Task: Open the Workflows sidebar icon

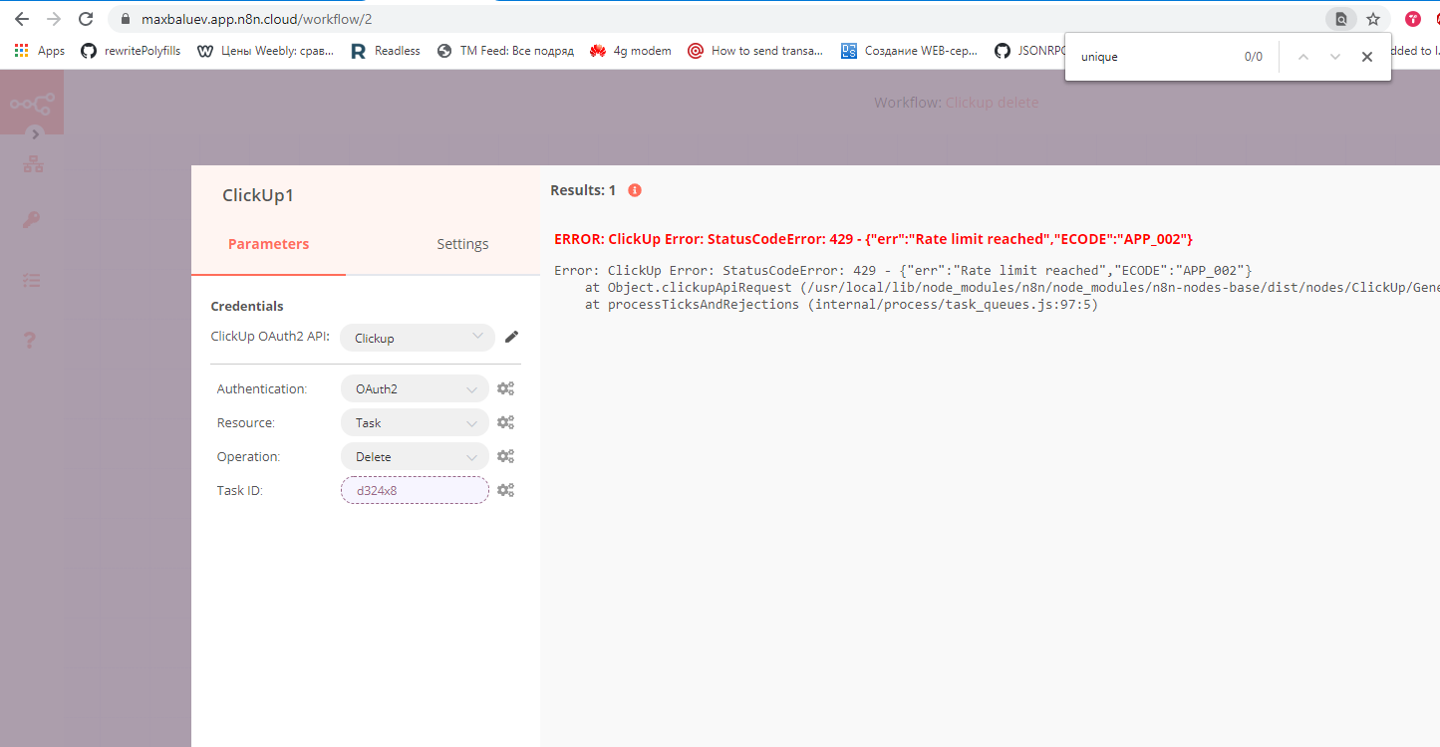Action: coord(33,165)
